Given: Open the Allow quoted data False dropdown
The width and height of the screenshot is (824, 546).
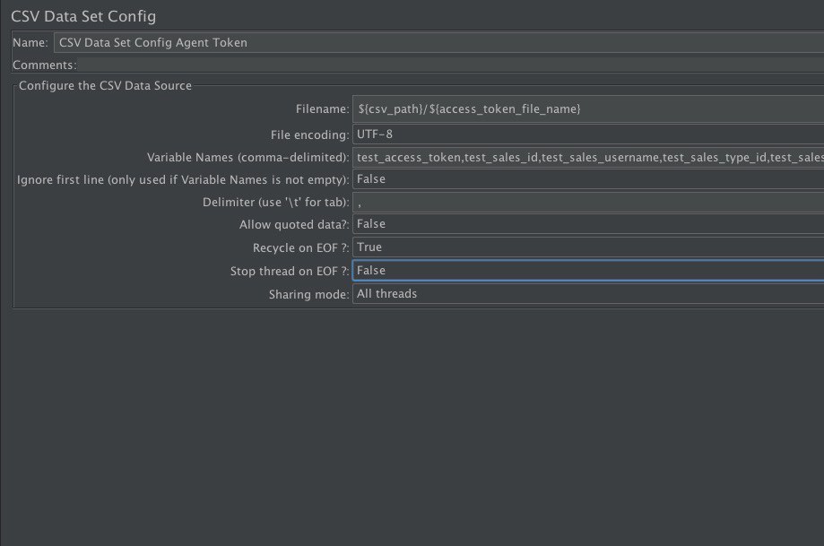Looking at the screenshot, I should coord(588,224).
